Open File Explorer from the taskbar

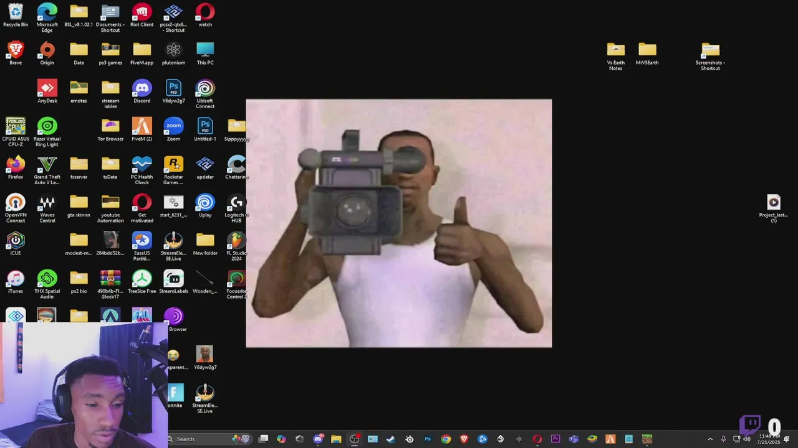click(336, 439)
